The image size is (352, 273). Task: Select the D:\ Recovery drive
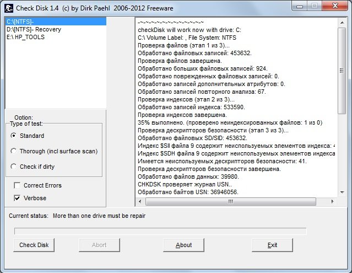click(32, 29)
